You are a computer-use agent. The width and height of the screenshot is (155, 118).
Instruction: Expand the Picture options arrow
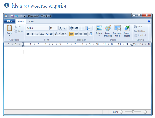click(x=99, y=36)
